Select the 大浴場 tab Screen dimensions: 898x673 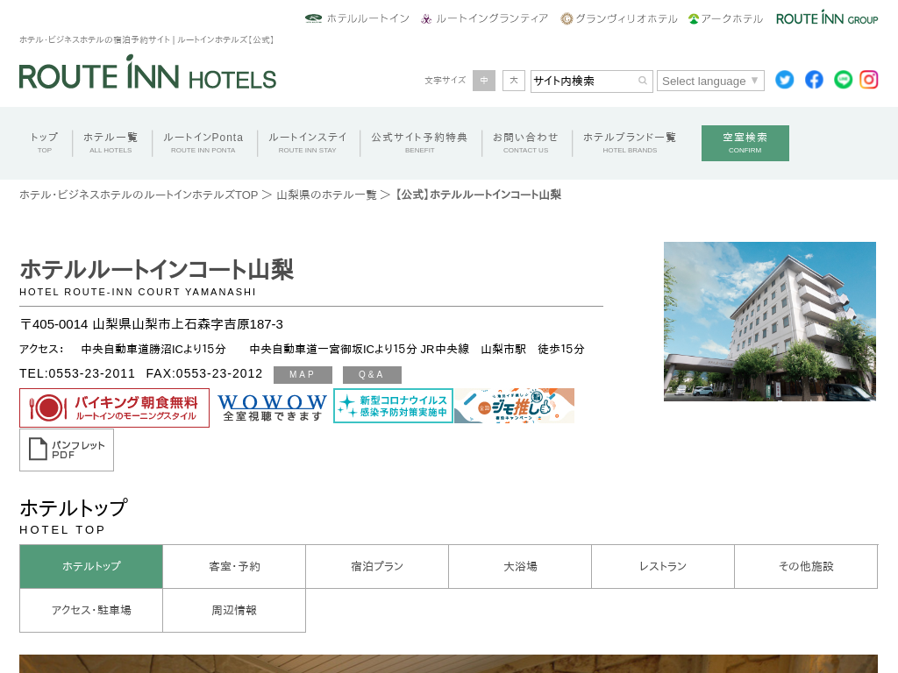[520, 567]
